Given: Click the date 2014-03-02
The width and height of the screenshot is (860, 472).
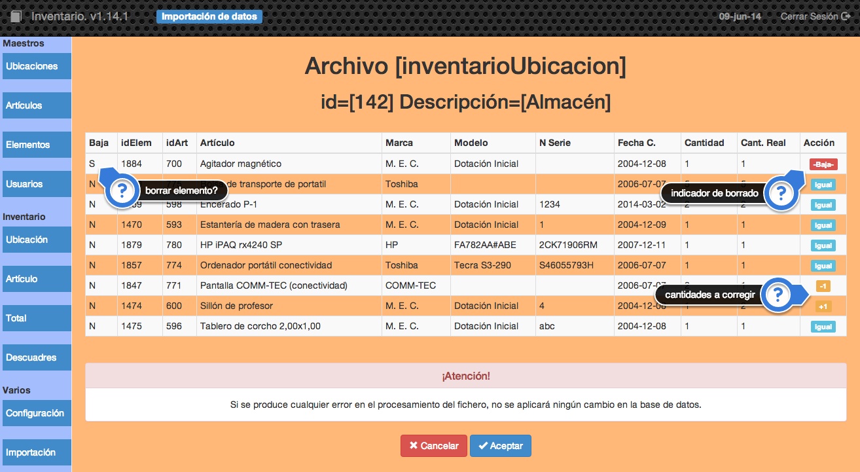Looking at the screenshot, I should [x=641, y=204].
